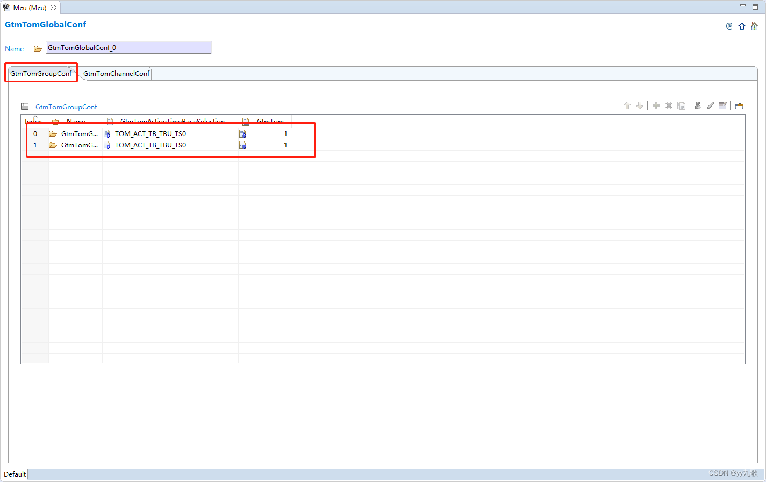This screenshot has width=766, height=482.
Task: Duplicate element with the copy pages icon
Action: pyautogui.click(x=682, y=106)
